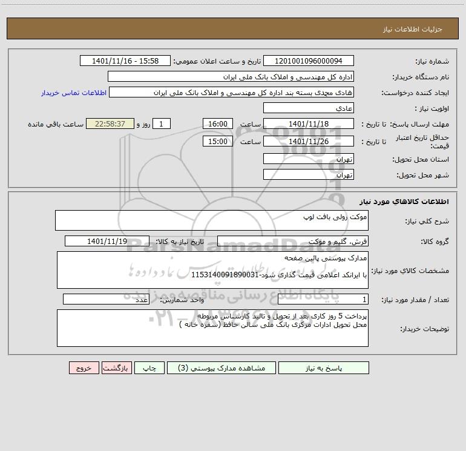This screenshot has width=466, height=451.
Task: Click the گروه کالا label
Action: pyautogui.click(x=435, y=242)
